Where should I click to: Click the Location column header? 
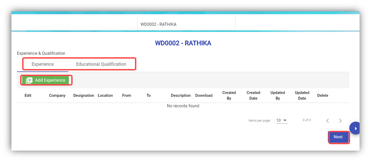pyautogui.click(x=105, y=95)
